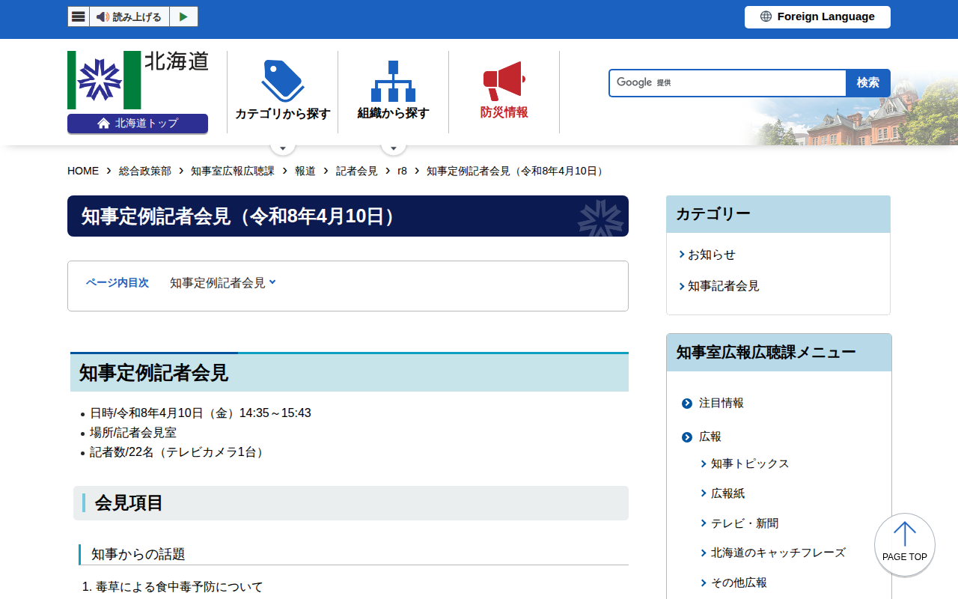
Task: Open 知事トピックス submenu link
Action: click(x=749, y=463)
